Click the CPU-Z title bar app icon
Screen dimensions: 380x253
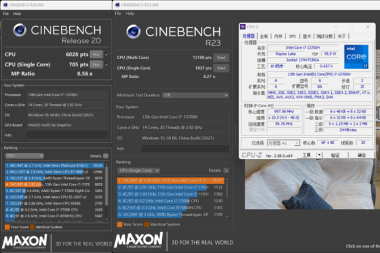point(243,27)
